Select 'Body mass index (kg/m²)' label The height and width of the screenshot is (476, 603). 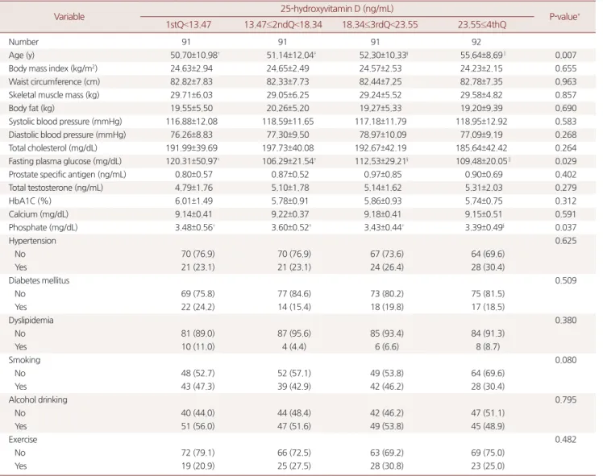click(x=53, y=68)
